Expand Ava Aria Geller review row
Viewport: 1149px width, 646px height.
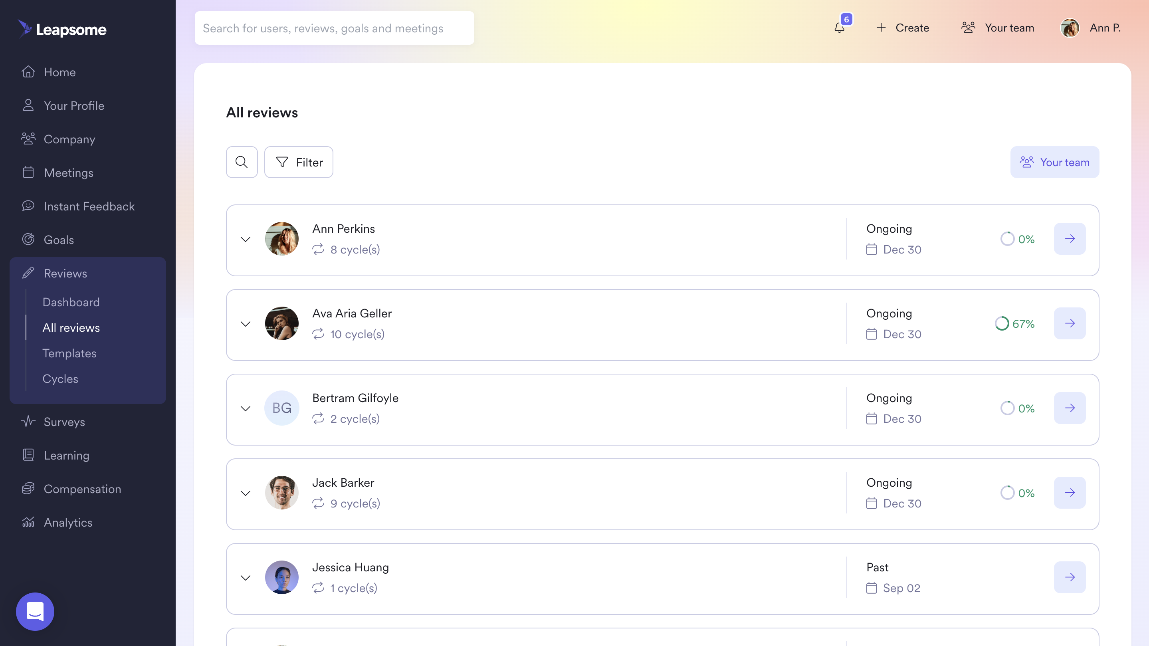coord(245,324)
